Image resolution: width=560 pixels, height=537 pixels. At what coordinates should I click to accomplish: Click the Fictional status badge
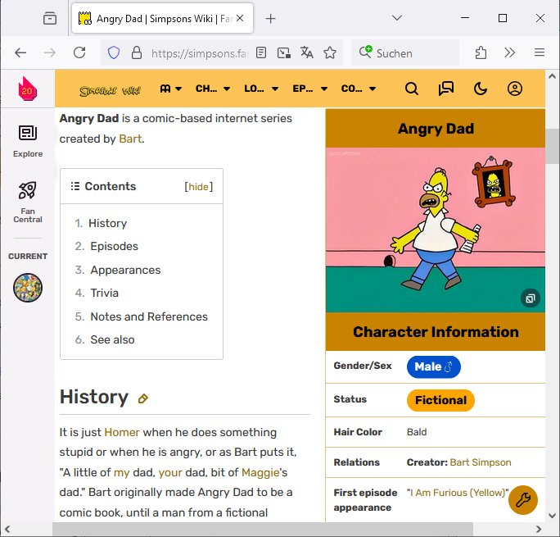pos(440,400)
